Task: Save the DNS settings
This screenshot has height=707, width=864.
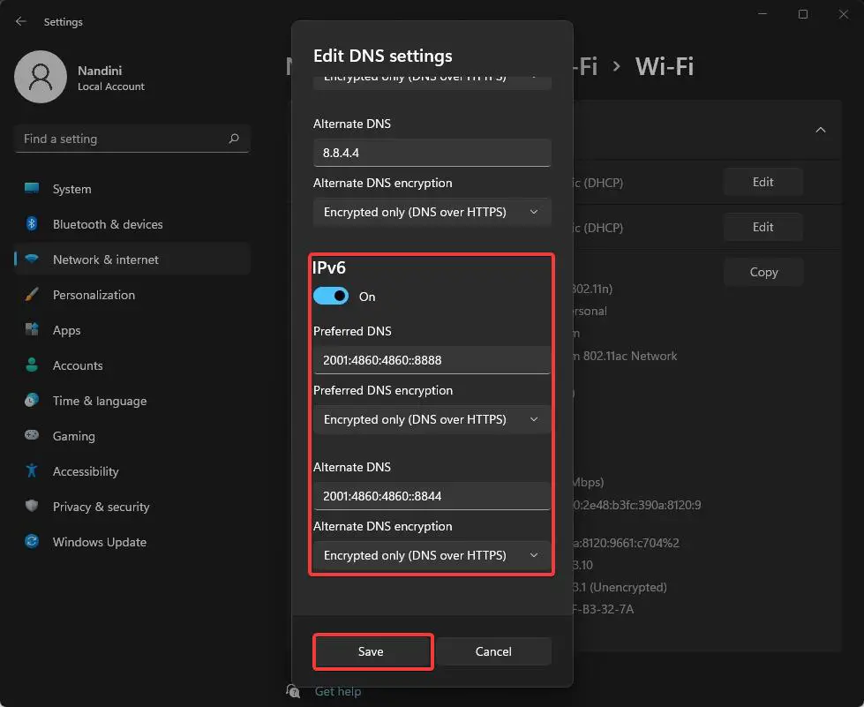Action: pos(373,651)
